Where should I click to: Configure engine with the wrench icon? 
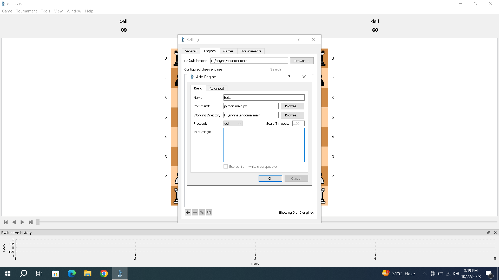tap(202, 212)
